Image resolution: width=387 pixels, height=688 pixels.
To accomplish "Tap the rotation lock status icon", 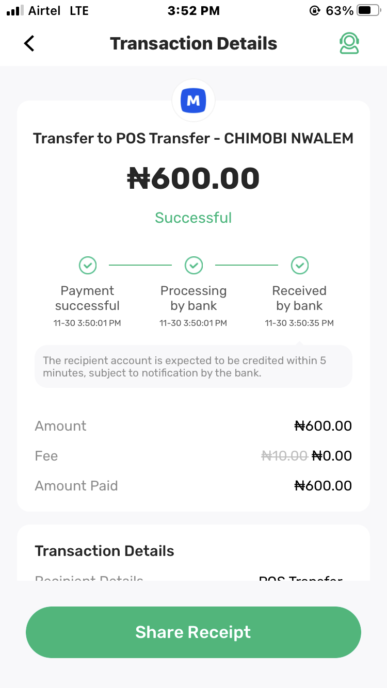I will (314, 11).
